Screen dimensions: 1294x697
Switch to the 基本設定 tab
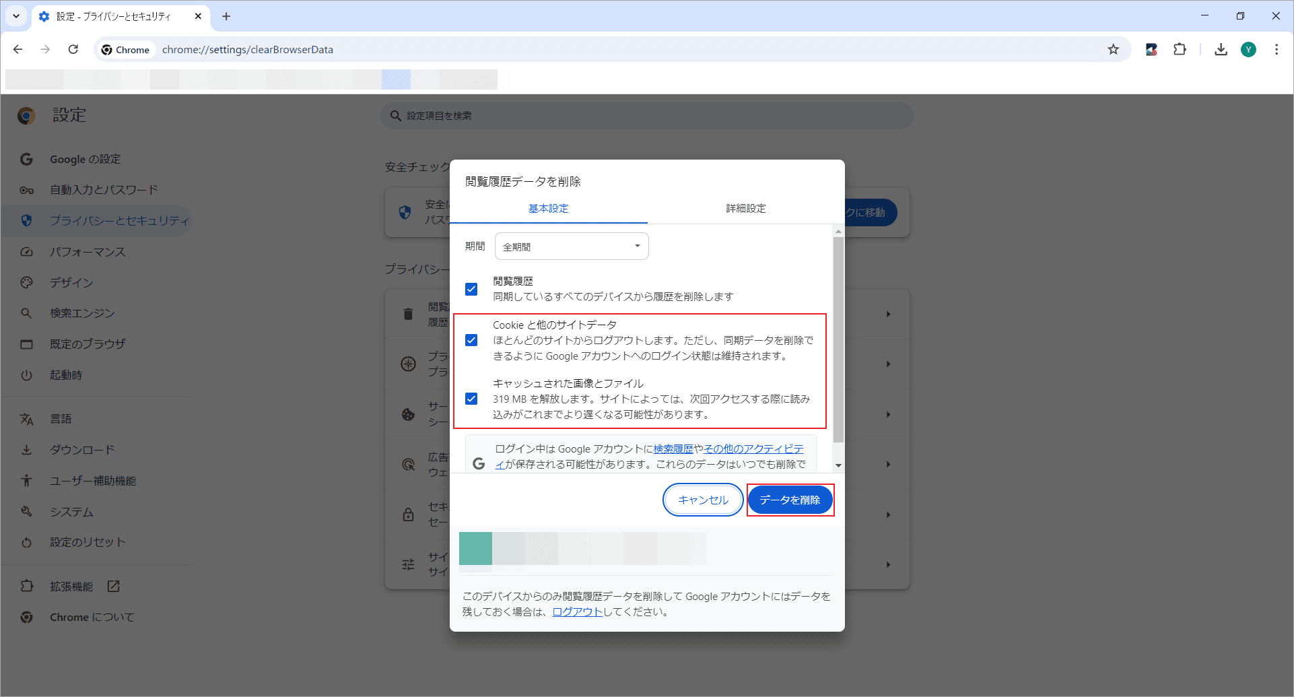[x=549, y=208]
